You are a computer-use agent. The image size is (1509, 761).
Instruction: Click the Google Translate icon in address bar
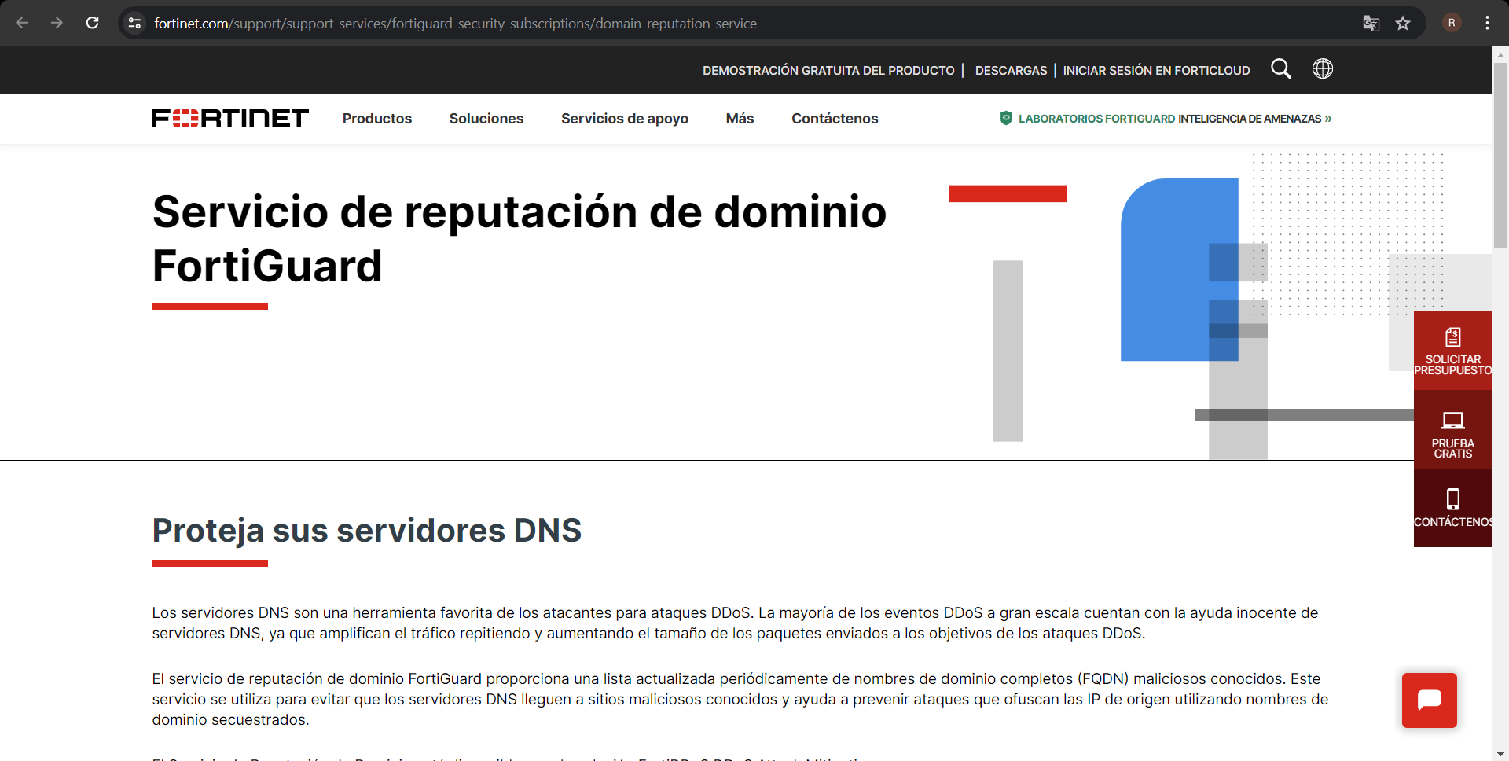[x=1371, y=24]
